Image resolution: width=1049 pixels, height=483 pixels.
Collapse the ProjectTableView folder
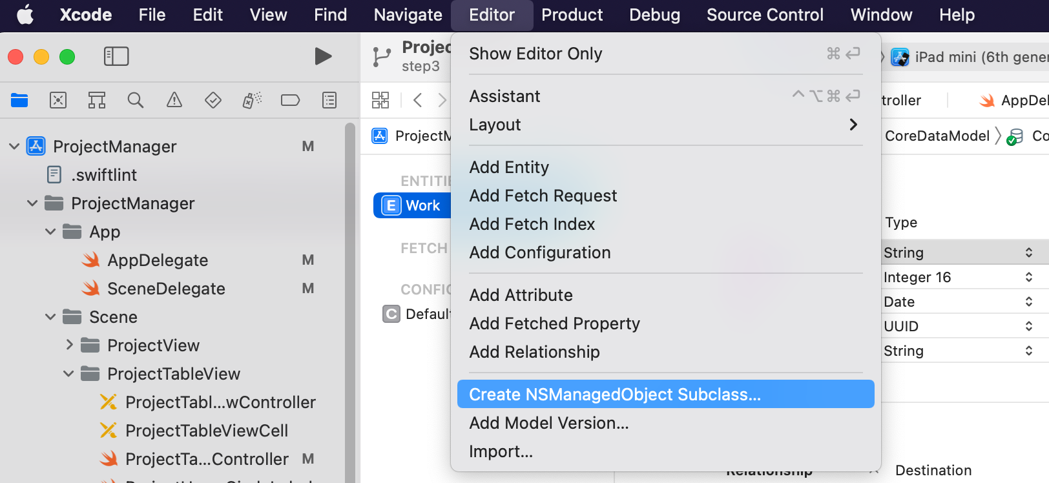(68, 374)
